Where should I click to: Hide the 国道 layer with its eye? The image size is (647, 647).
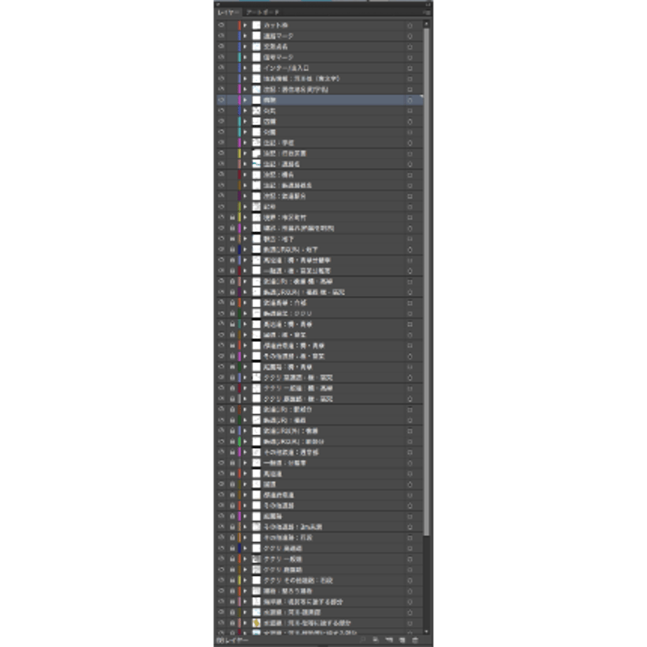click(222, 484)
